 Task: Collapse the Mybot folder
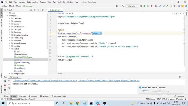(9, 49)
